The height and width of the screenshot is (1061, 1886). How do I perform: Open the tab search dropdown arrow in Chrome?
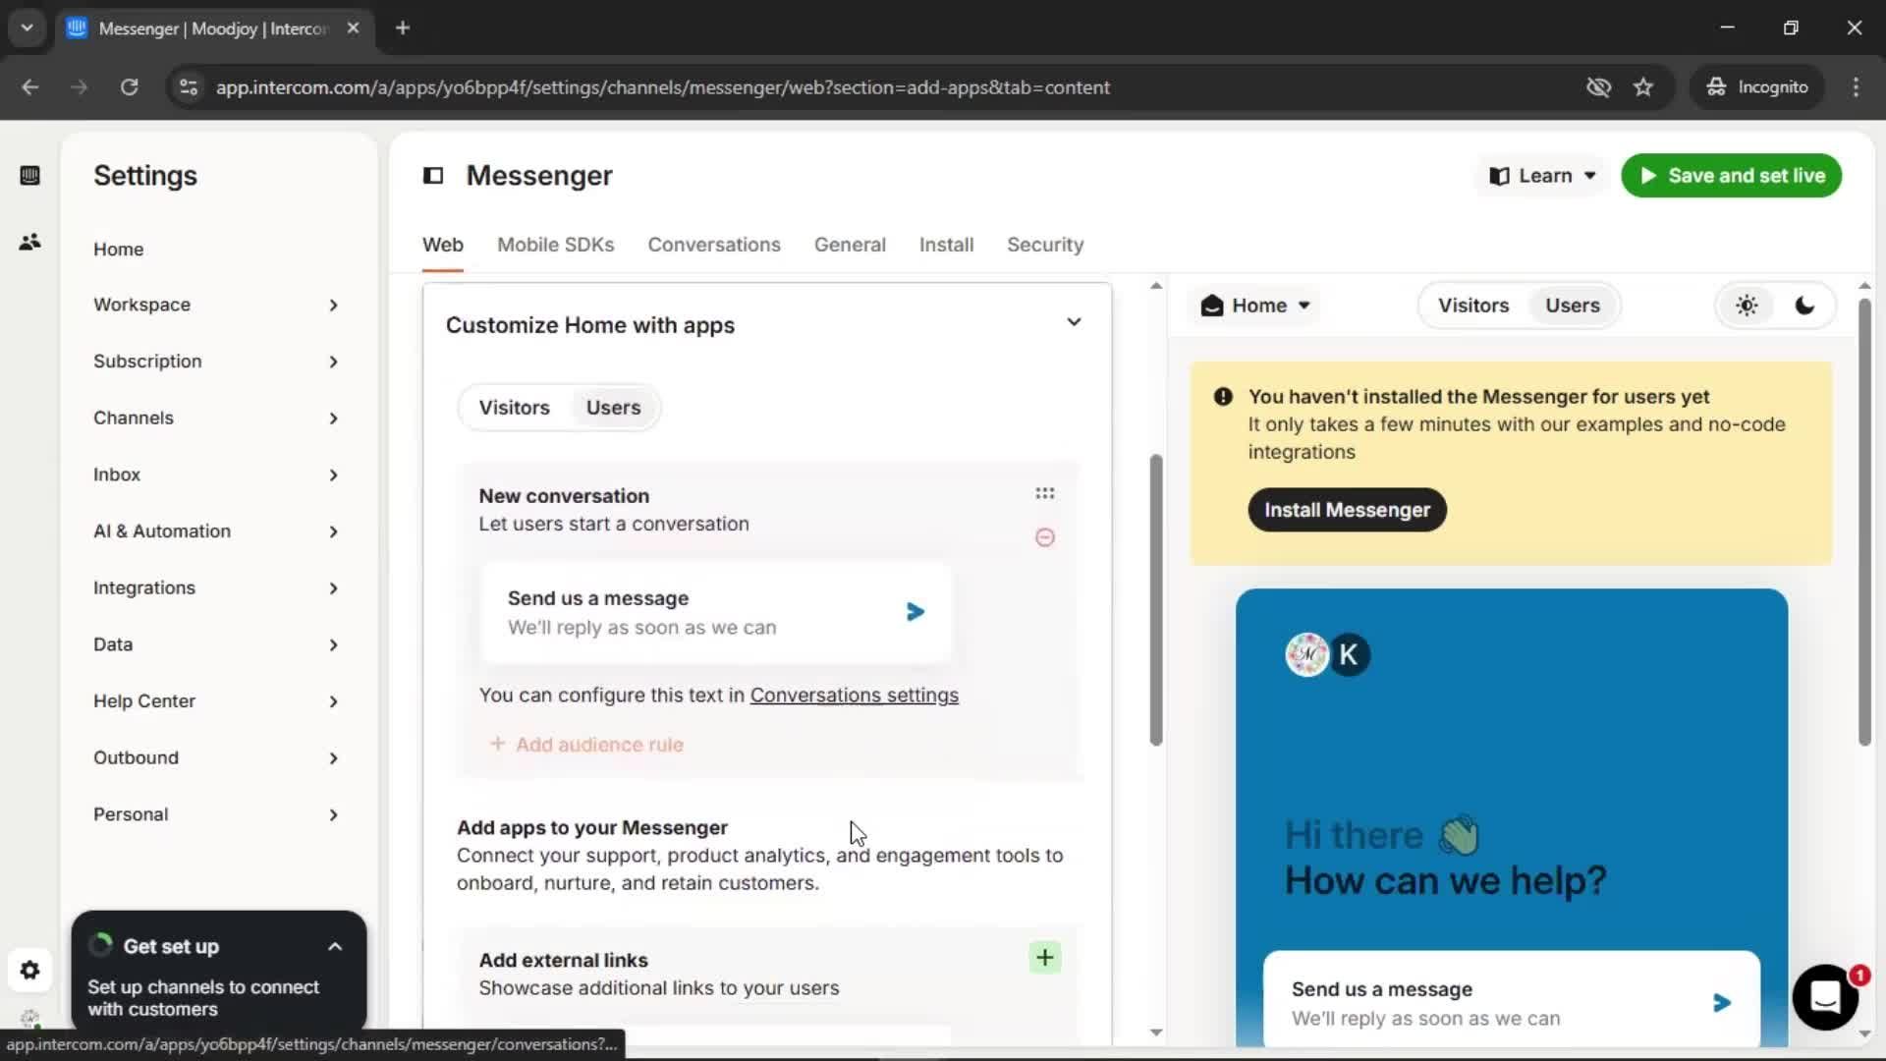point(28,28)
